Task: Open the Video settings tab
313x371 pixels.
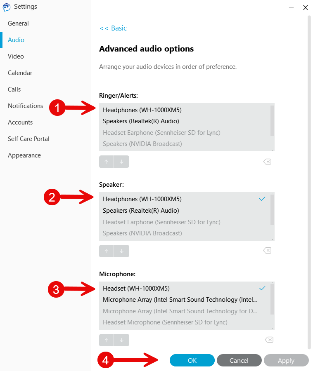Action: click(x=16, y=56)
